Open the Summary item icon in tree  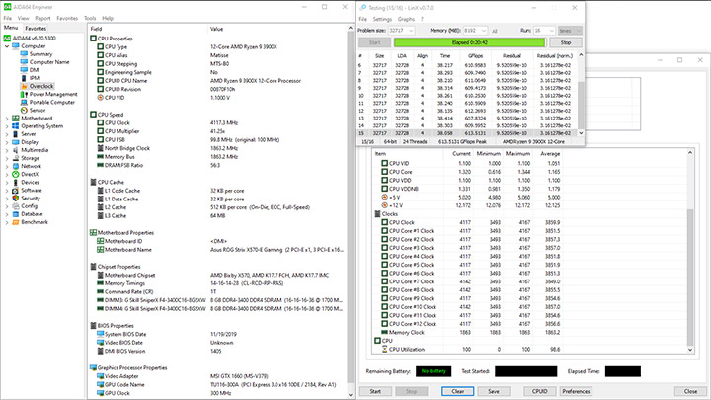click(x=24, y=54)
